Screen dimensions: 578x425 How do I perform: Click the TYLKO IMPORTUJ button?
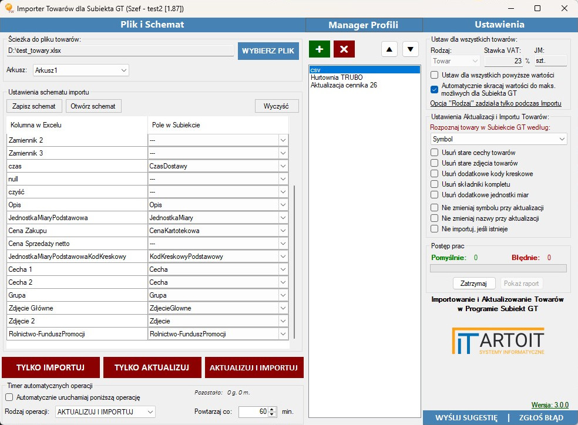(50, 367)
